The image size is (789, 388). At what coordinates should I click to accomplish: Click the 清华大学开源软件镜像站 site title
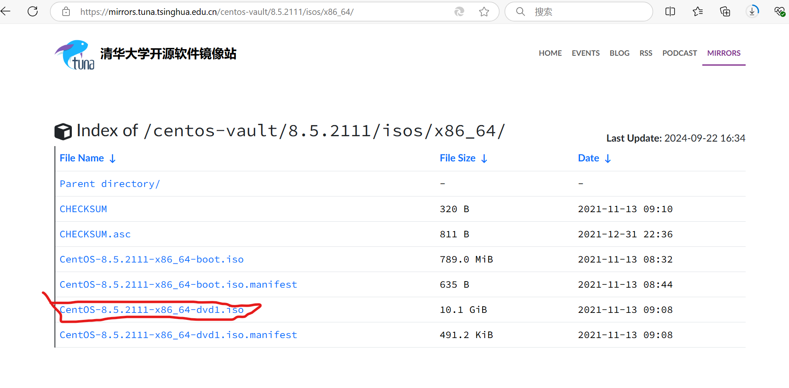click(x=168, y=54)
